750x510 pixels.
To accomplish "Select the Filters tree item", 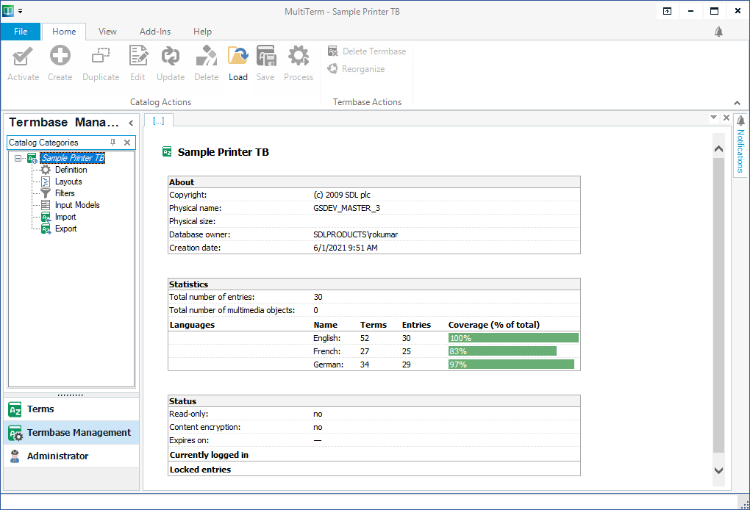I will point(65,193).
